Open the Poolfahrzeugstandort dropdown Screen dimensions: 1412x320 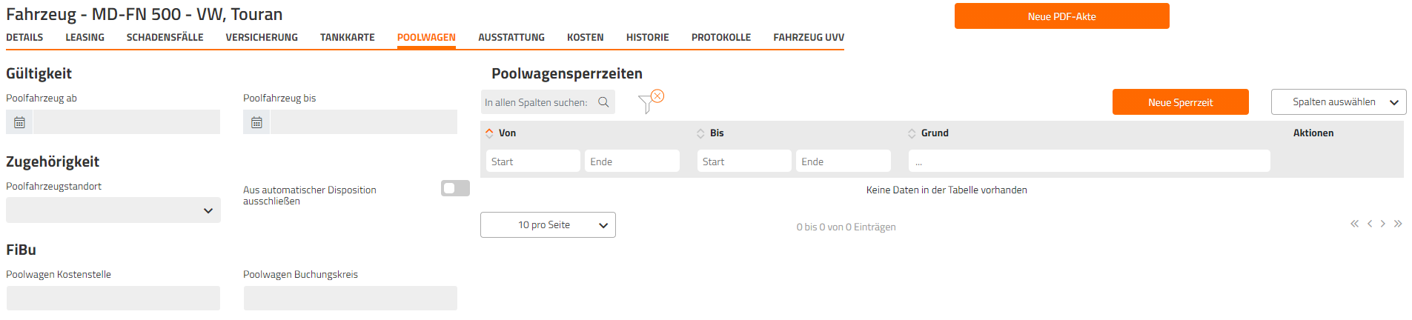[x=113, y=210]
